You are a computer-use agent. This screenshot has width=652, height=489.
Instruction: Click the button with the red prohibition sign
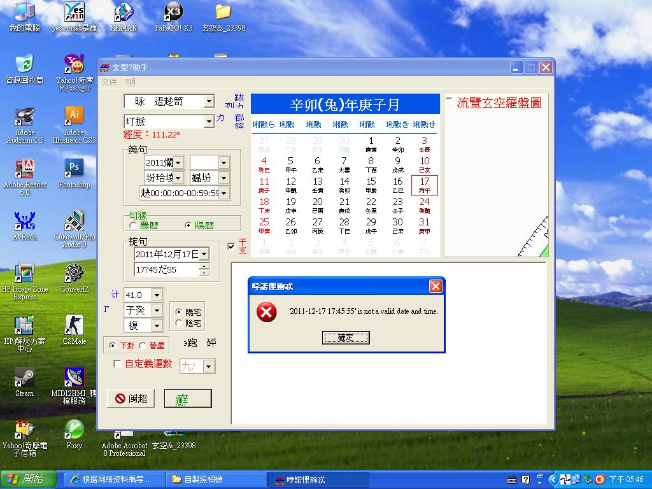pyautogui.click(x=131, y=399)
